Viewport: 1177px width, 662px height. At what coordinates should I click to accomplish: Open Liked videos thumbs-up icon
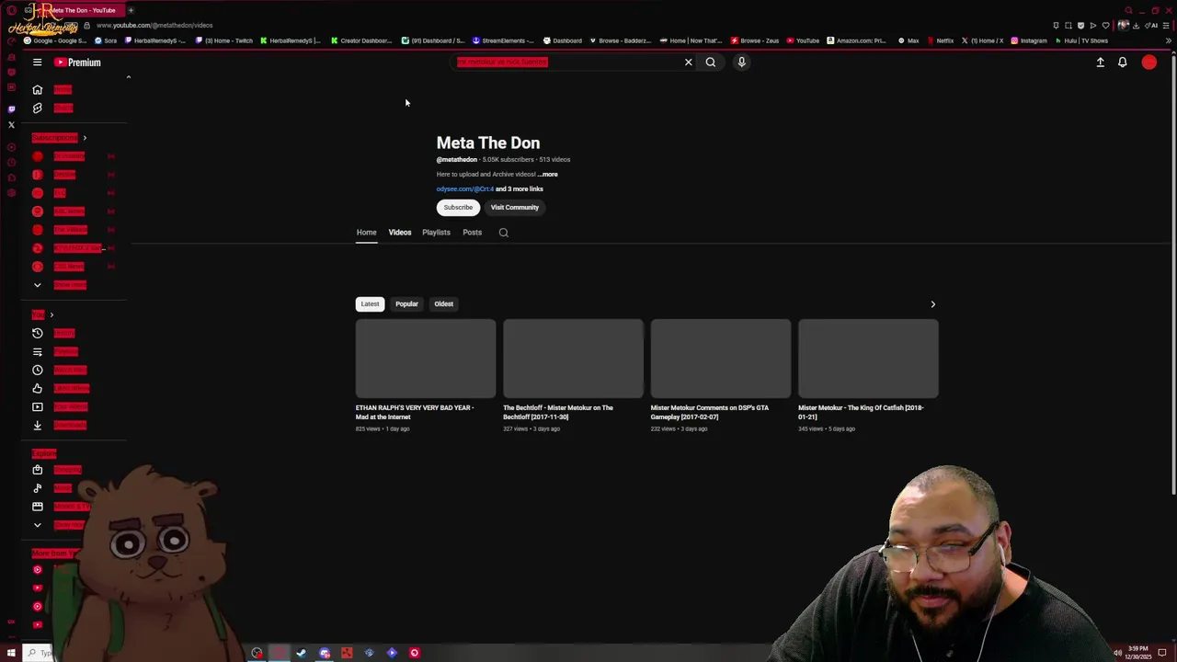click(x=38, y=388)
